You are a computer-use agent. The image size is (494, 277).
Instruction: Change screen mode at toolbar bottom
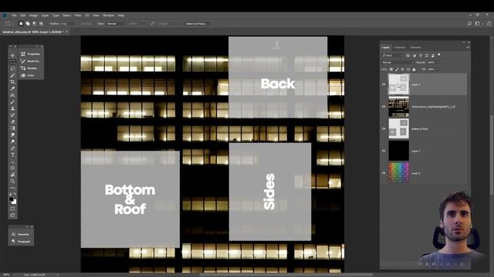(x=12, y=215)
